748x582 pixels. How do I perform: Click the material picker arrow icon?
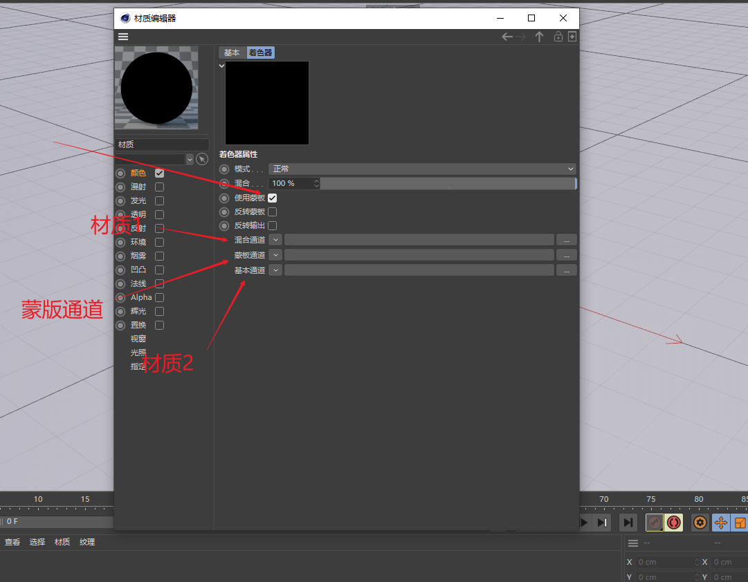(x=202, y=159)
